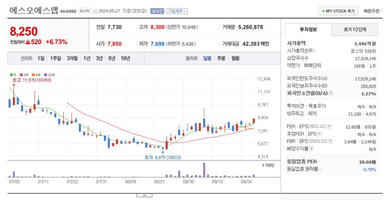Screen dimensions: 388x200
Task: Collapse the chart panel with bottom chevron
Action: (x=144, y=195)
